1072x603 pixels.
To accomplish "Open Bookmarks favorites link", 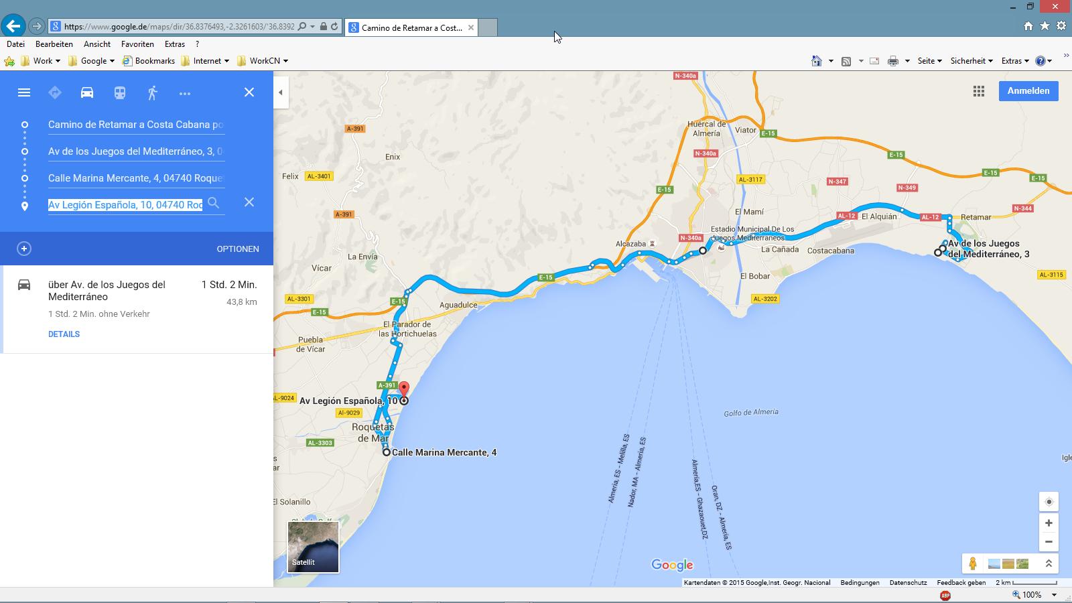I will click(149, 61).
